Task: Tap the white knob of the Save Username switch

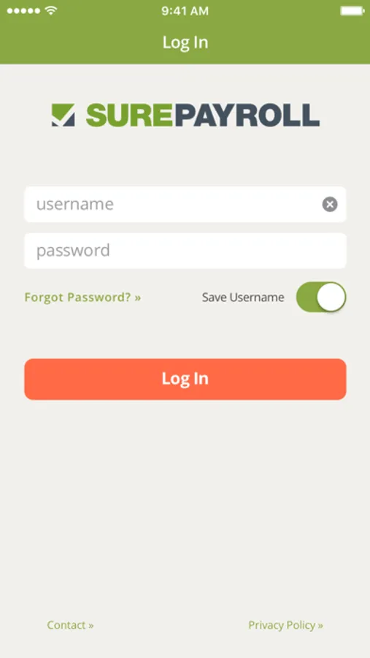Action: [x=331, y=297]
